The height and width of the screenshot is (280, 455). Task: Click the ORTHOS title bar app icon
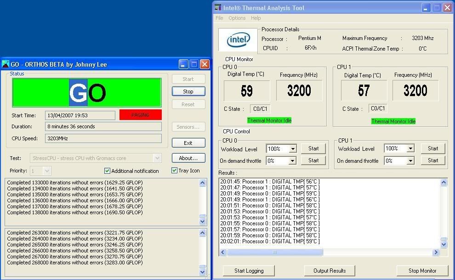click(x=6, y=64)
